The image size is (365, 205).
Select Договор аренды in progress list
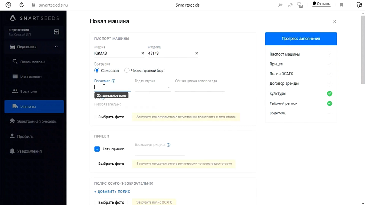tap(284, 83)
